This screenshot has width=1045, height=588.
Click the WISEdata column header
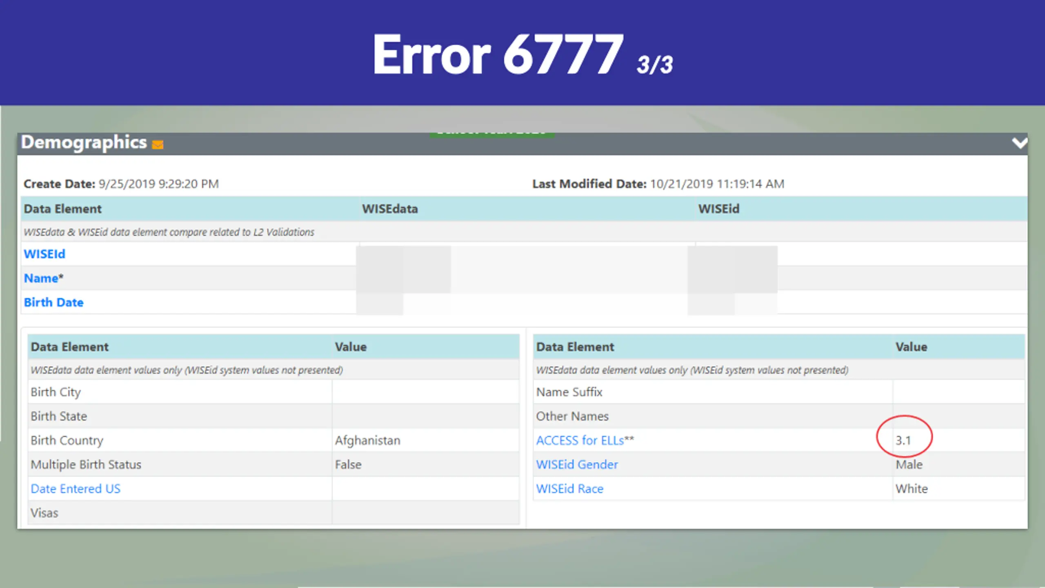coord(390,209)
